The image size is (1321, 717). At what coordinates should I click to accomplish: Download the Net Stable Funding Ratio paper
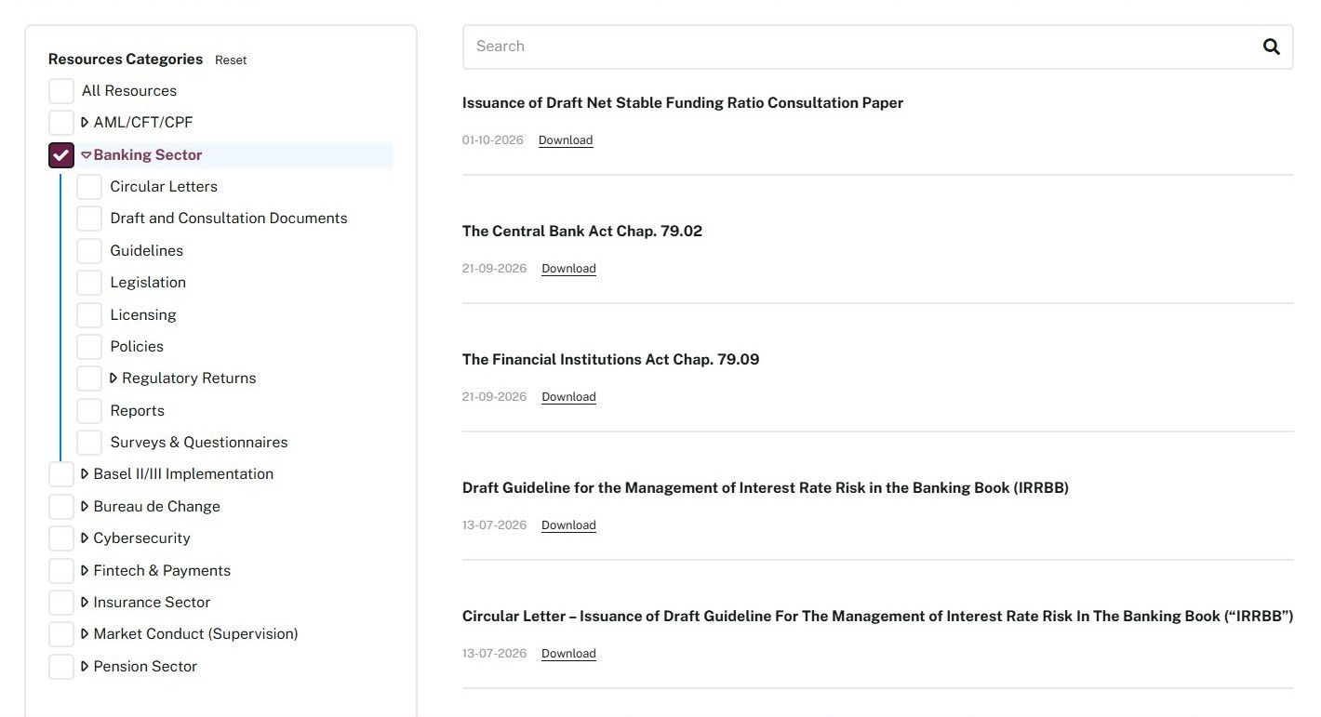click(566, 140)
